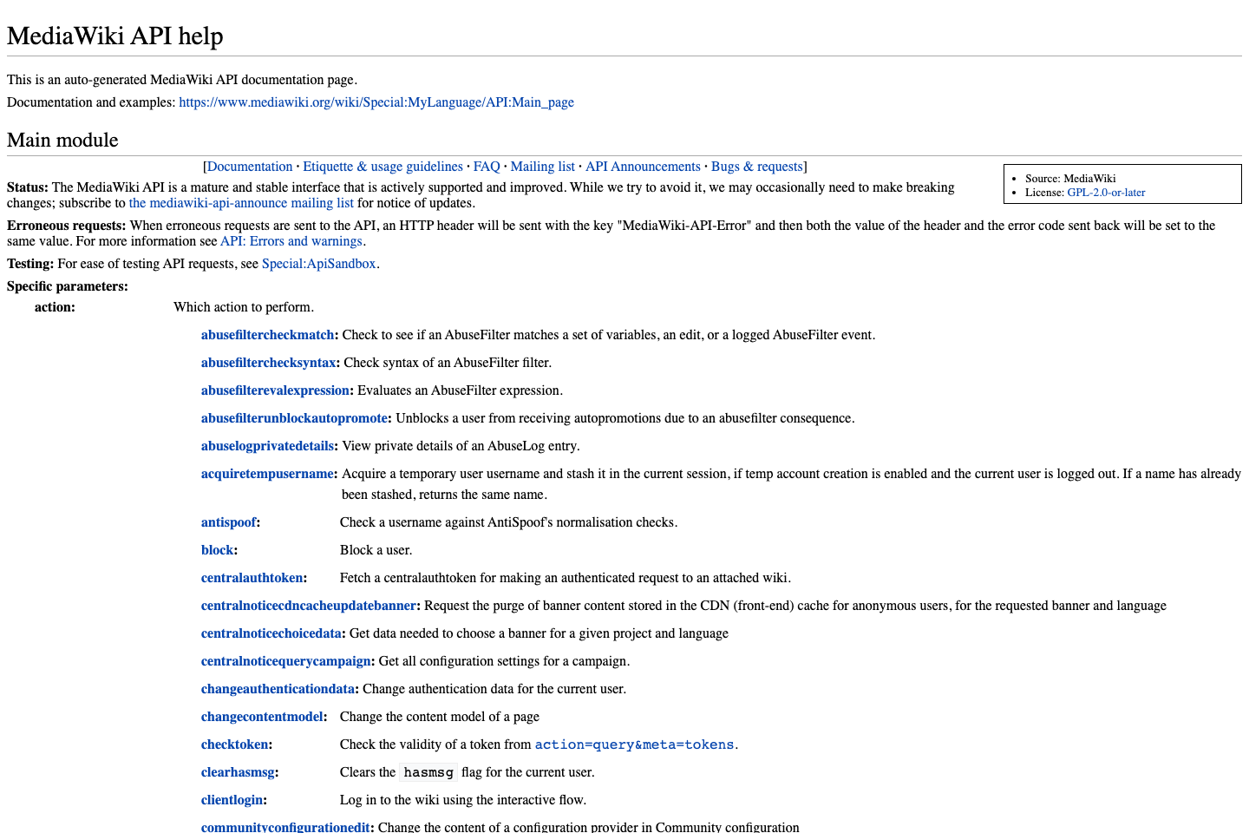Image resolution: width=1249 pixels, height=833 pixels.
Task: Open centralauthtoken action help
Action: point(252,577)
